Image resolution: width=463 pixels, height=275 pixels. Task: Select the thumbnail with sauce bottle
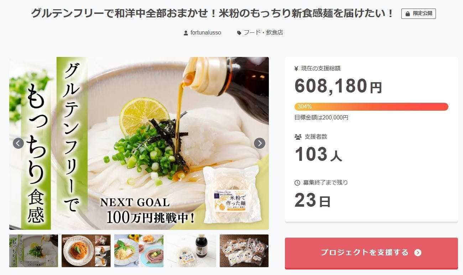[x=192, y=251]
